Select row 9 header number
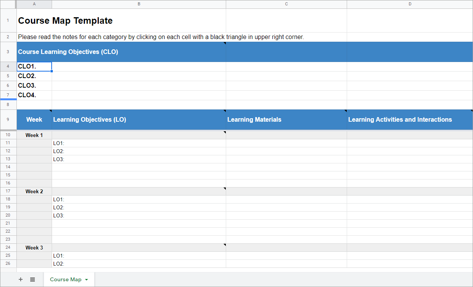This screenshot has width=473, height=287. (x=8, y=119)
